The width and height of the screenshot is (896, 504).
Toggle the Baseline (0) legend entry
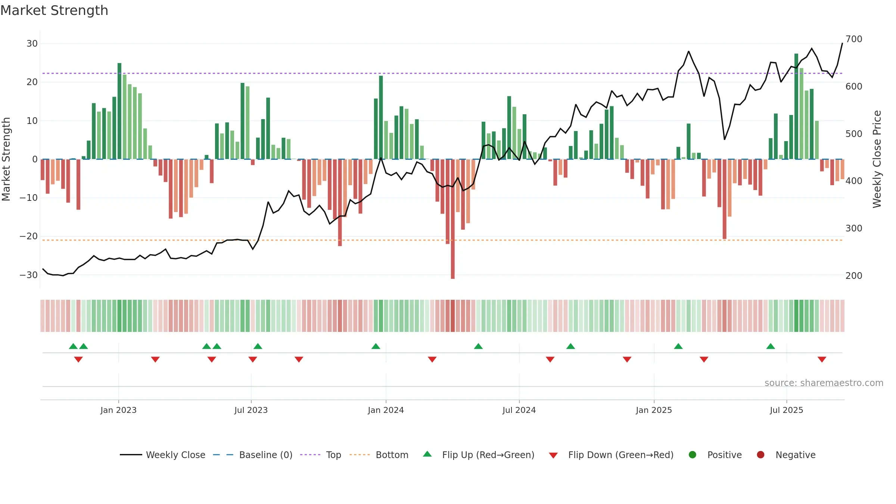pos(253,455)
